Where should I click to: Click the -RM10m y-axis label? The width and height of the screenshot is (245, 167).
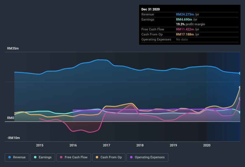[x=13, y=138]
